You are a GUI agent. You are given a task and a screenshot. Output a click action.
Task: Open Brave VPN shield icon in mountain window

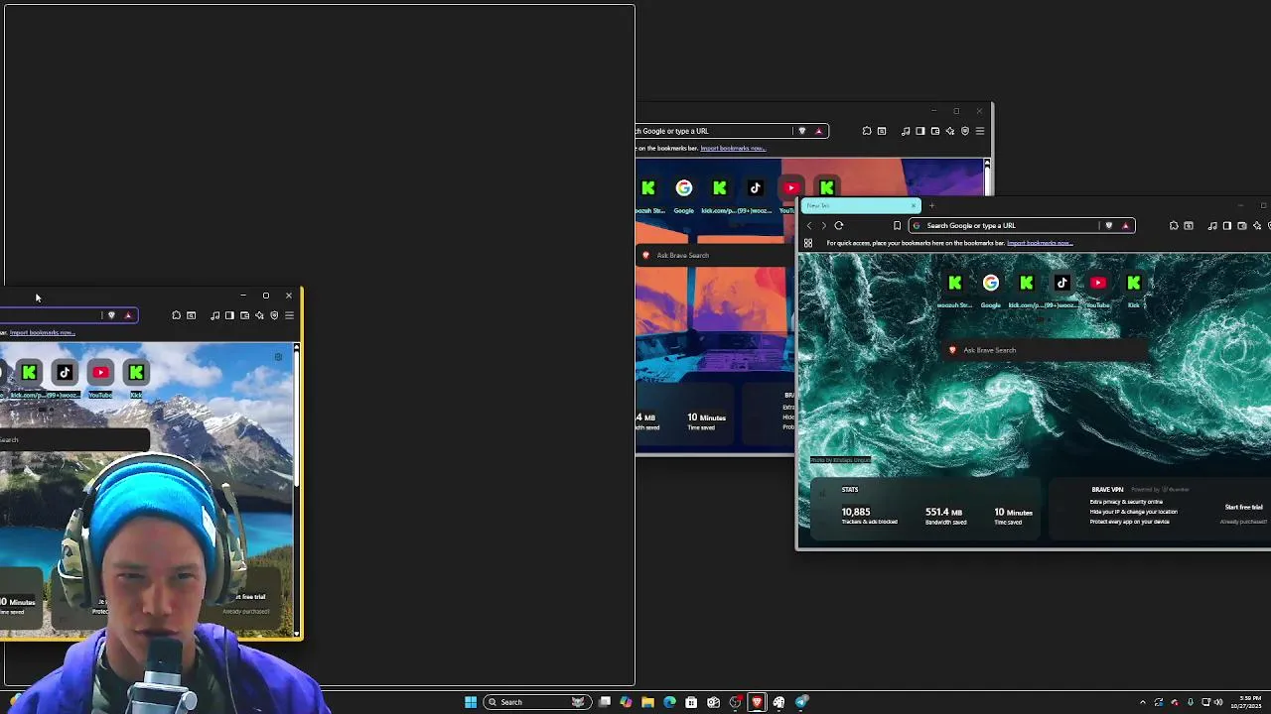[274, 315]
